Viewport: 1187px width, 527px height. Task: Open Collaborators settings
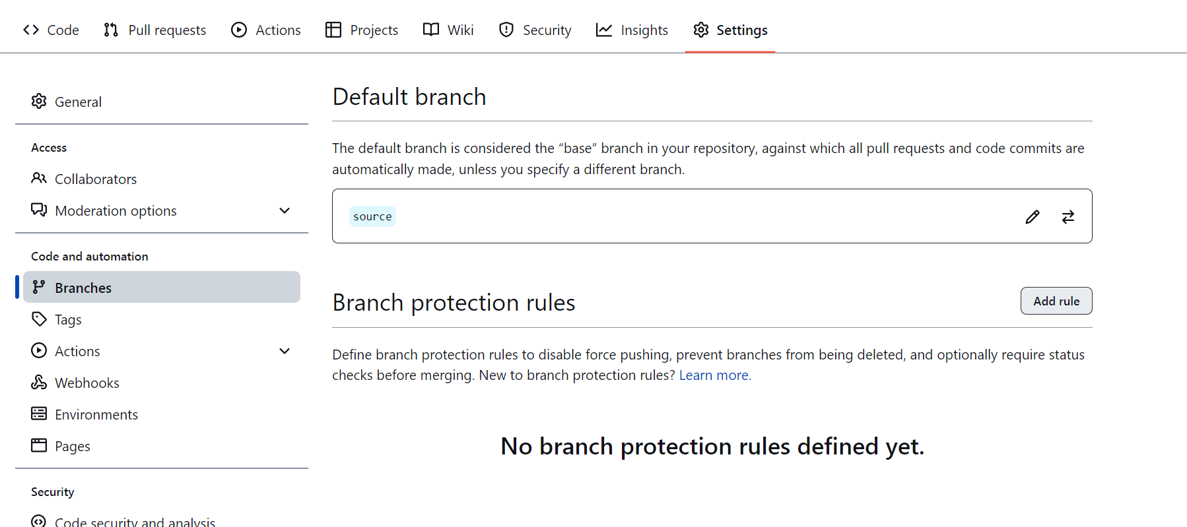pos(162,179)
